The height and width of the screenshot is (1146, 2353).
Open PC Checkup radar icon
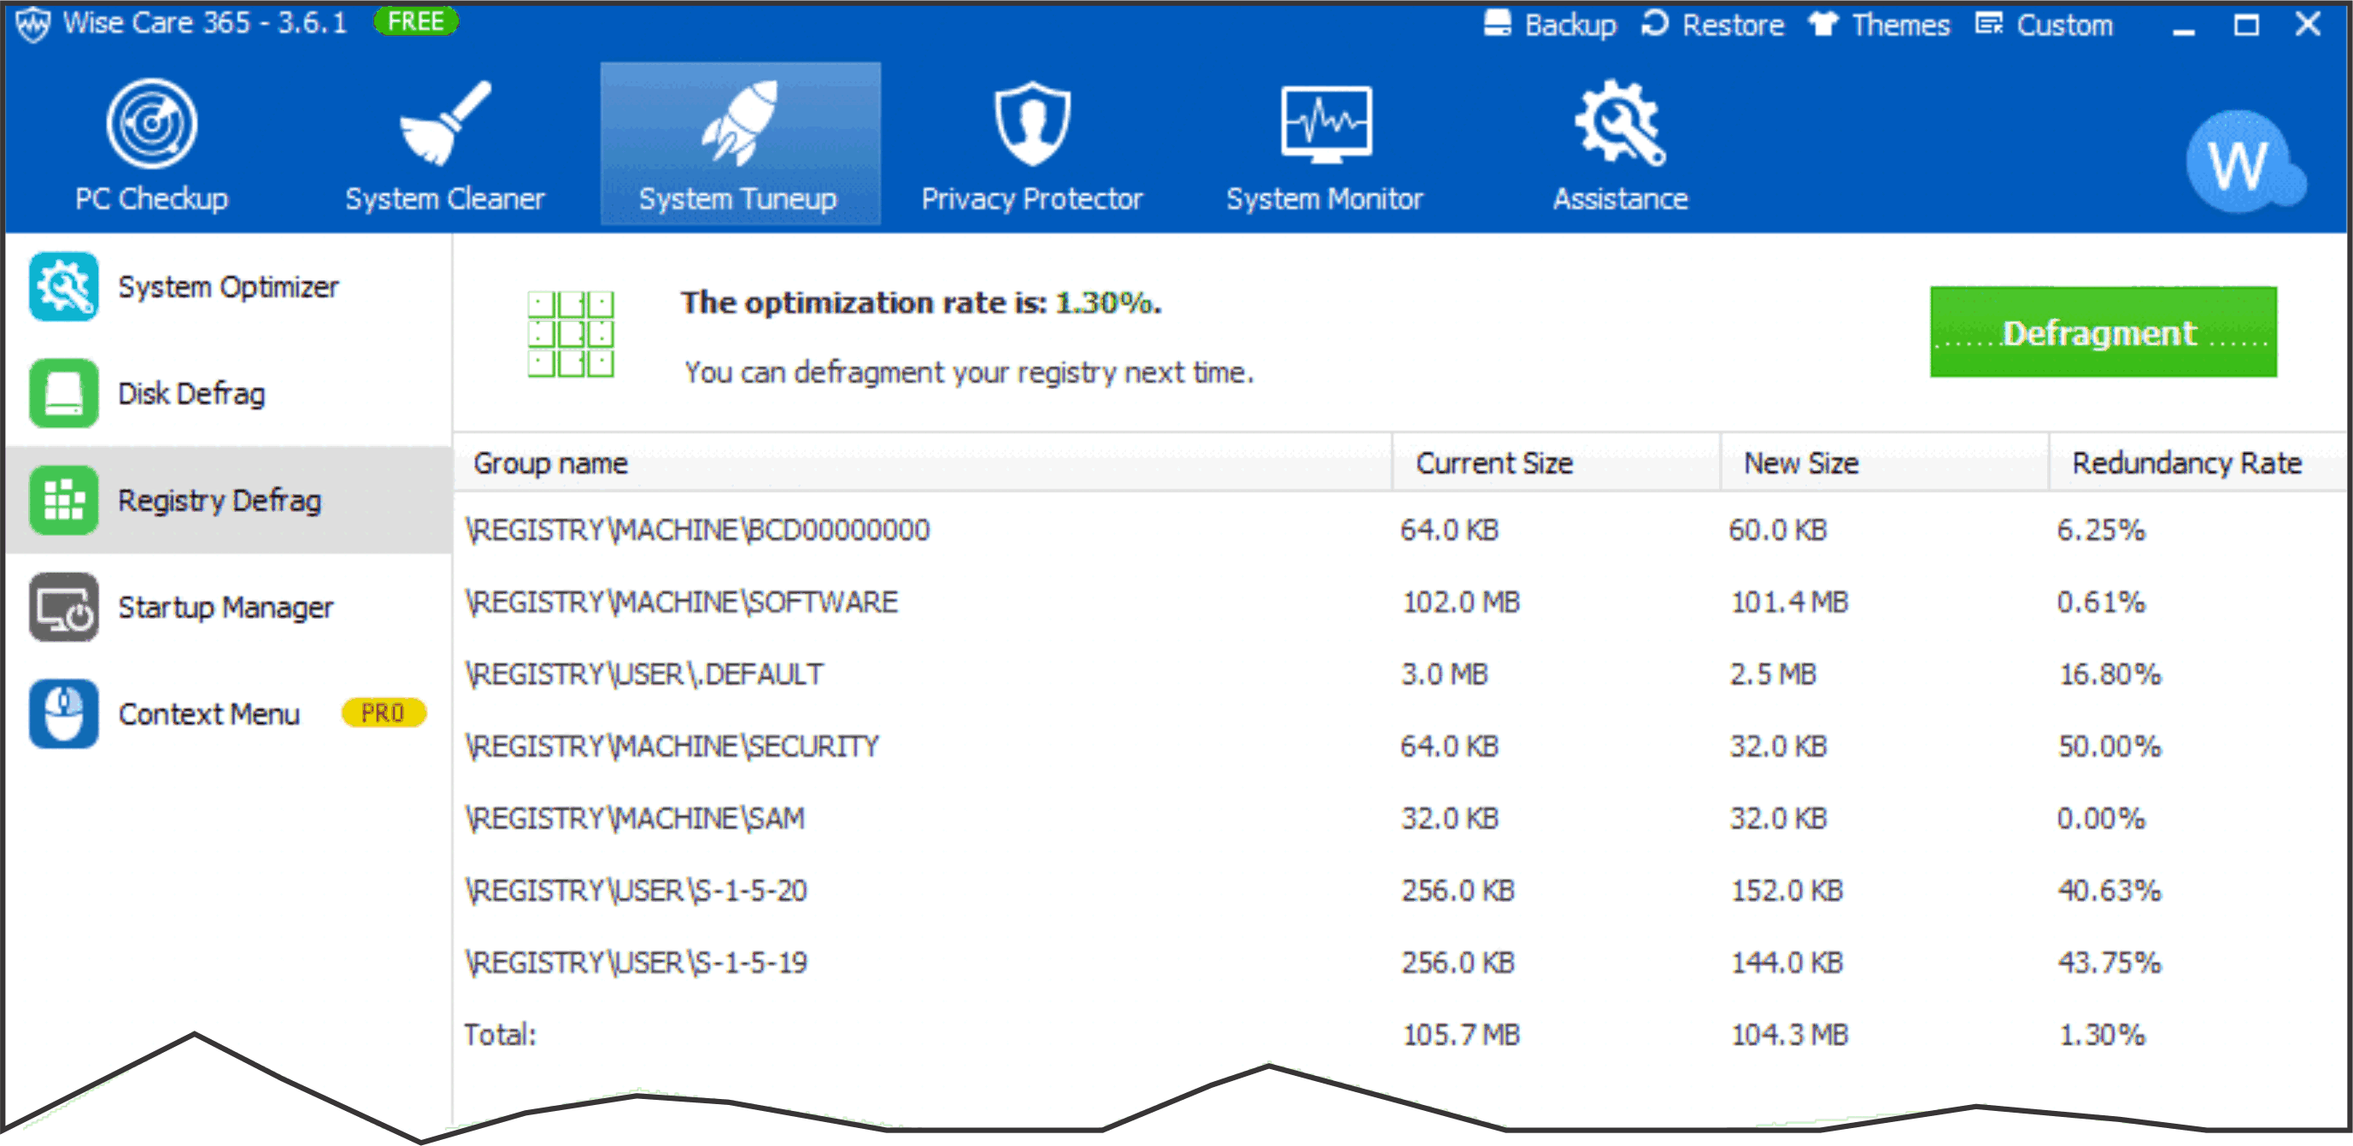pos(150,123)
